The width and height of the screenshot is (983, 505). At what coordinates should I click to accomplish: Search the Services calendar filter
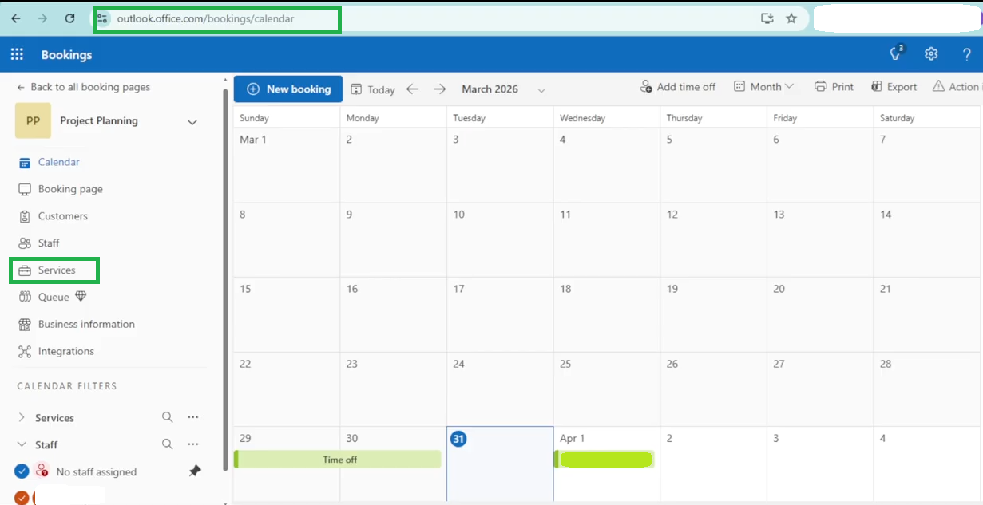click(x=167, y=417)
